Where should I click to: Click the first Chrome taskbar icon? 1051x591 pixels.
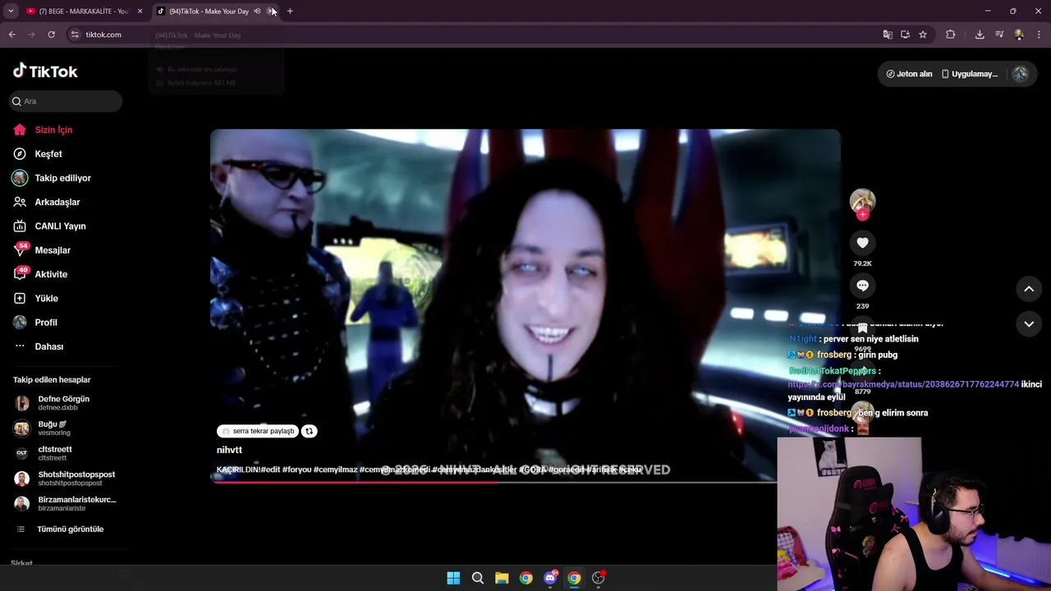(x=525, y=578)
